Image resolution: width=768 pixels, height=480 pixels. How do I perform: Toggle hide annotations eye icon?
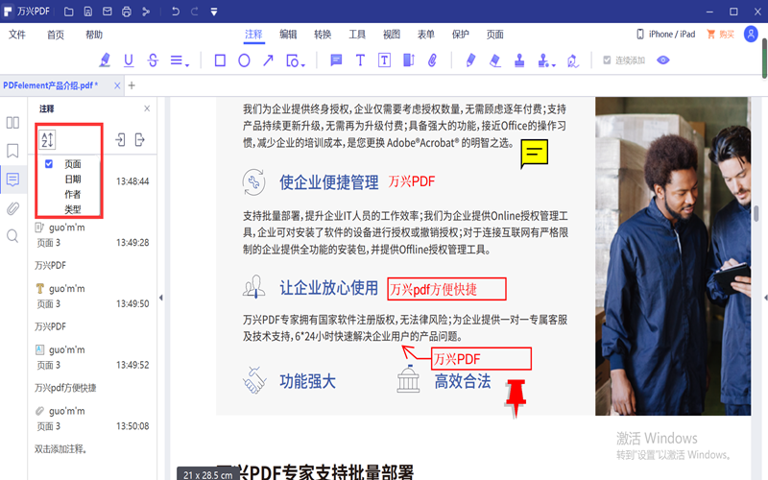662,60
